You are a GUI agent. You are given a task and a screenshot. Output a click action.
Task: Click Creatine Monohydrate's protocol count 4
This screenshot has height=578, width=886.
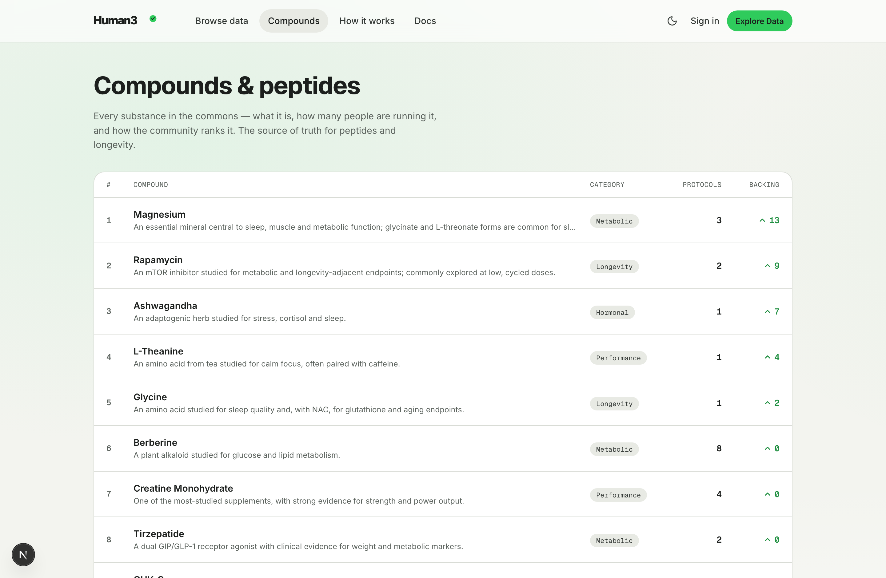(719, 494)
